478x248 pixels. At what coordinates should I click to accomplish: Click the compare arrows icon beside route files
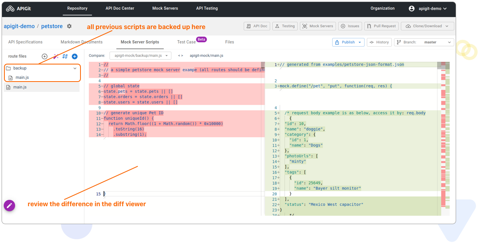click(x=65, y=57)
